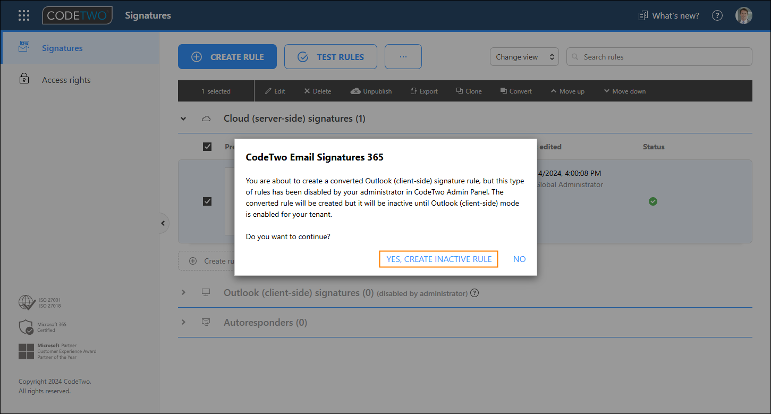This screenshot has width=771, height=414.
Task: Open the user profile avatar
Action: (x=744, y=15)
